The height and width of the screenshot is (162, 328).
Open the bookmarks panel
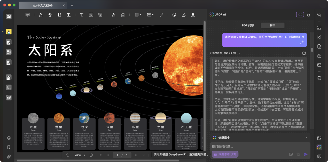click(x=9, y=147)
